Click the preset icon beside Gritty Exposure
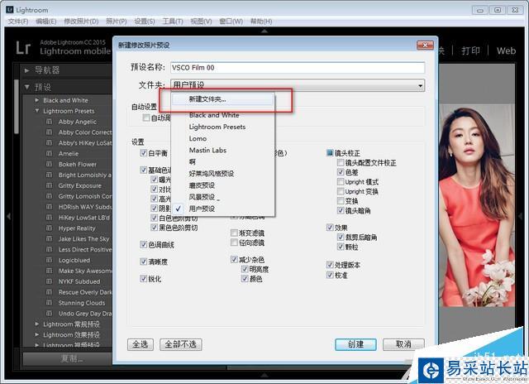 click(x=50, y=185)
